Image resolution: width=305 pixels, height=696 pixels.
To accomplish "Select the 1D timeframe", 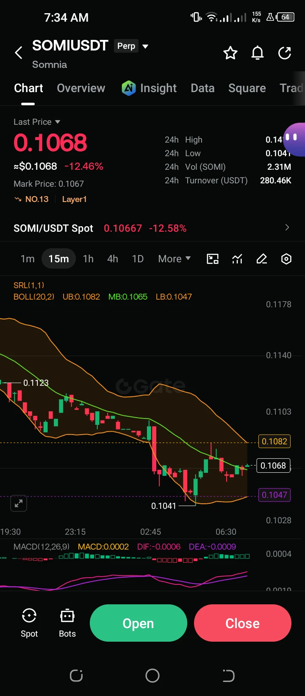I will click(x=138, y=259).
